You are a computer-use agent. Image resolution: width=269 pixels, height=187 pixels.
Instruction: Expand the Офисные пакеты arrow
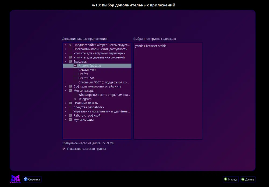[65, 103]
